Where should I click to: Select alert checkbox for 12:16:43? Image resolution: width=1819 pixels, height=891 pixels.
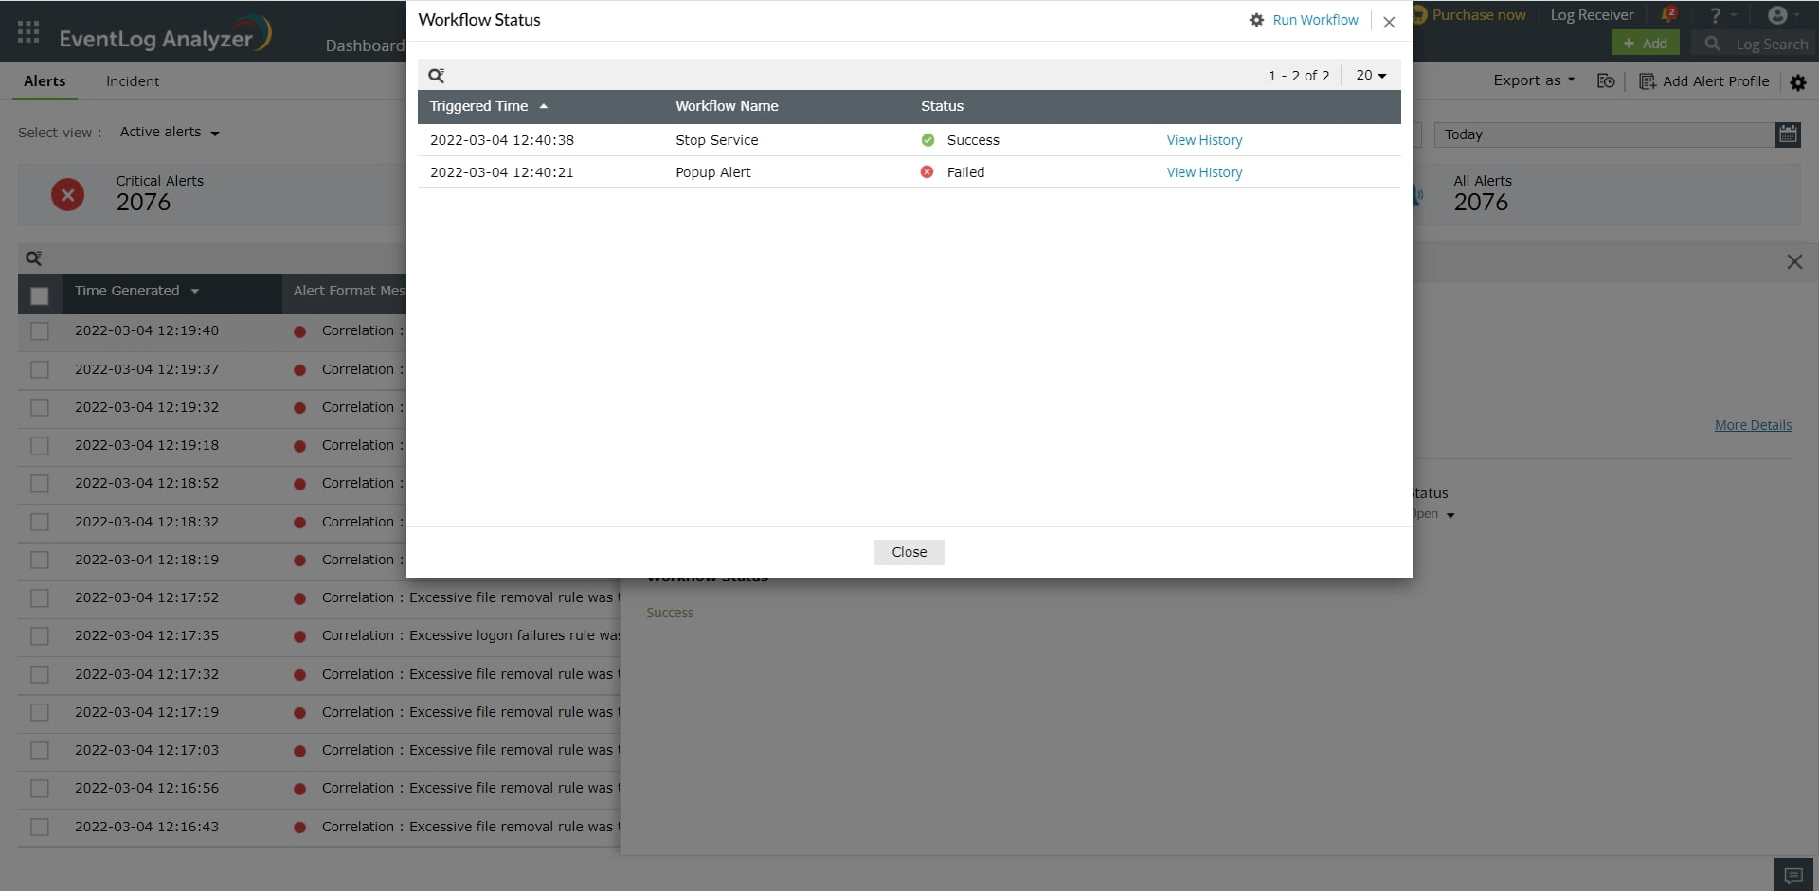click(x=40, y=827)
